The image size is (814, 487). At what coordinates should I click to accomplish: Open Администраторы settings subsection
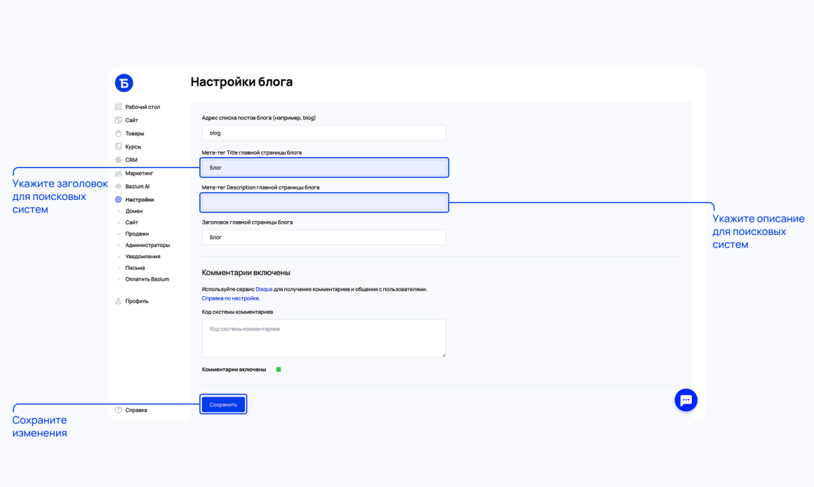click(x=147, y=245)
